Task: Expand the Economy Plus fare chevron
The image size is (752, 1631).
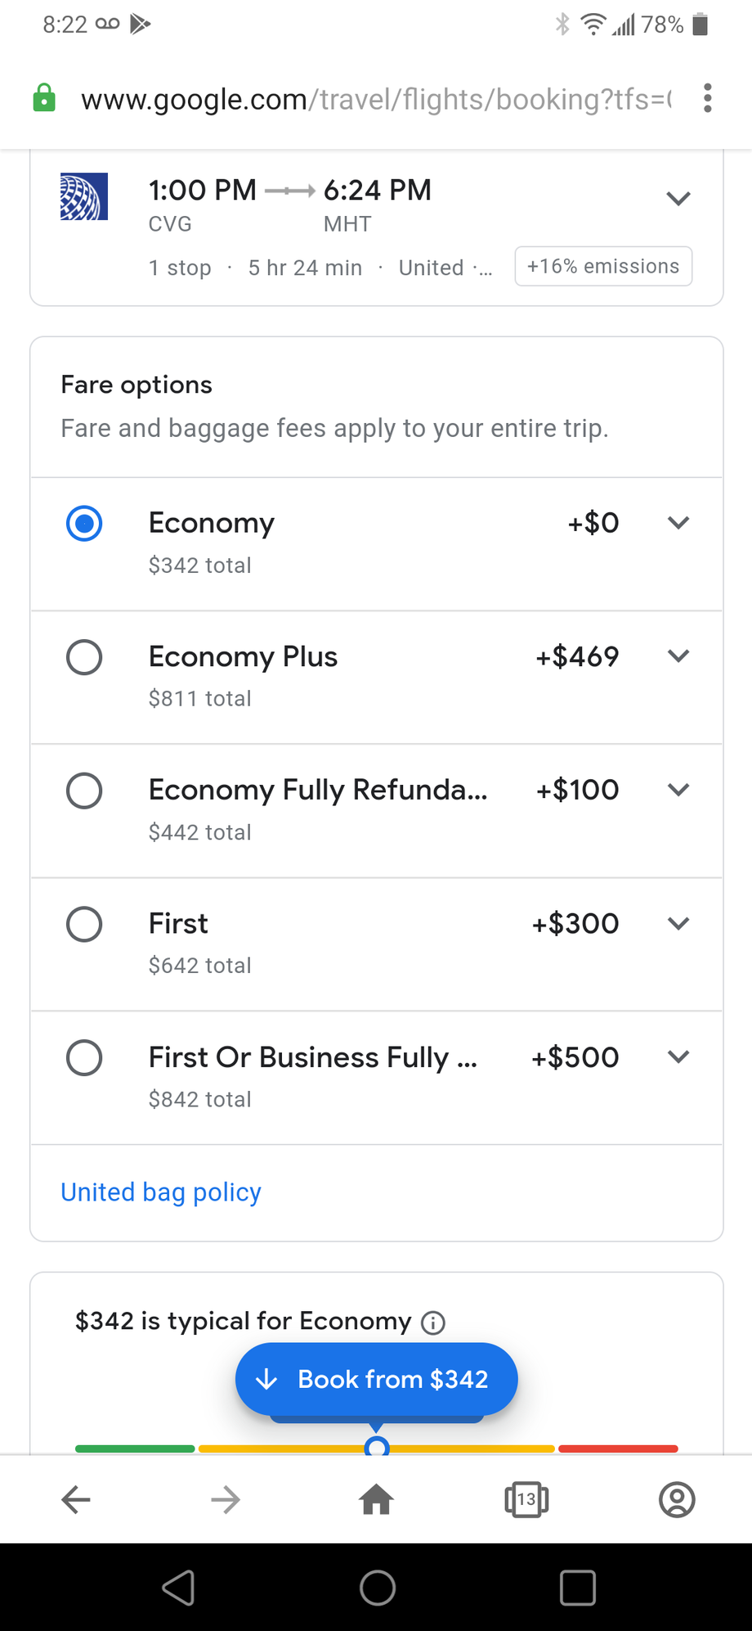Action: [678, 656]
